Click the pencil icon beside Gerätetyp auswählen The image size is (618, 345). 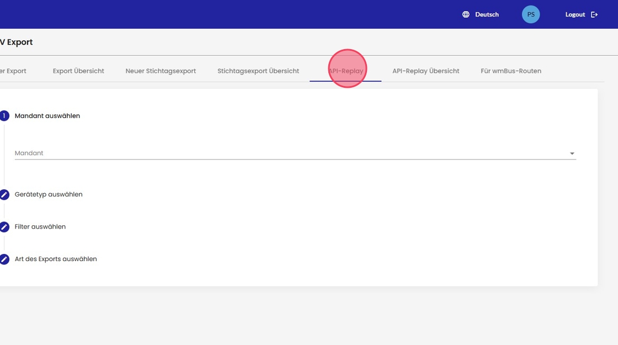pos(4,194)
